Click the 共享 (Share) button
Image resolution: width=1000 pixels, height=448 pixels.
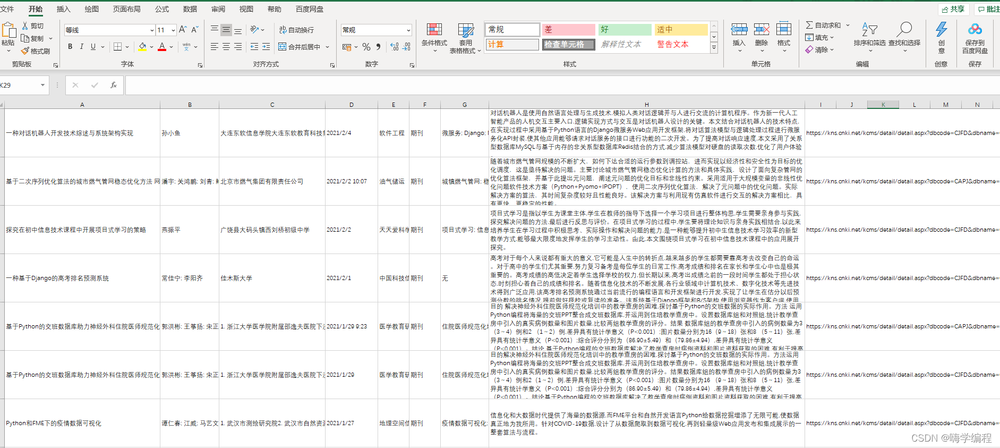pyautogui.click(x=953, y=9)
